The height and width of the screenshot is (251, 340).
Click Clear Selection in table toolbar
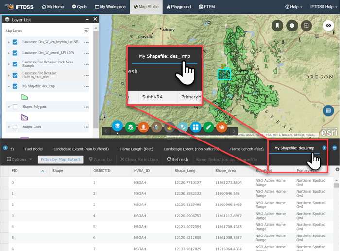click(139, 159)
